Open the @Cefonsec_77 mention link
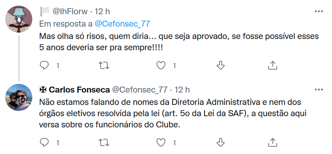 [x=122, y=24]
